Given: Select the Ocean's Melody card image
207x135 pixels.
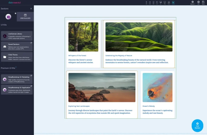Looking at the screenshot, I should tap(157, 88).
